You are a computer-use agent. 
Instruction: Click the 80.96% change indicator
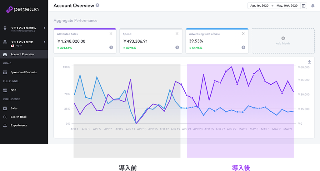coord(130,48)
